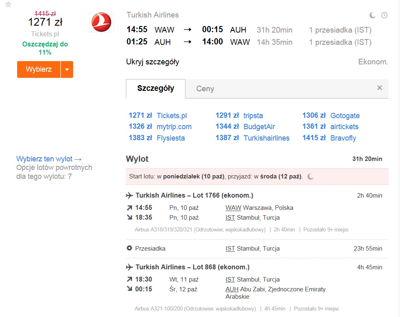Click the 31h 20min outbound duration in header

coord(275,30)
